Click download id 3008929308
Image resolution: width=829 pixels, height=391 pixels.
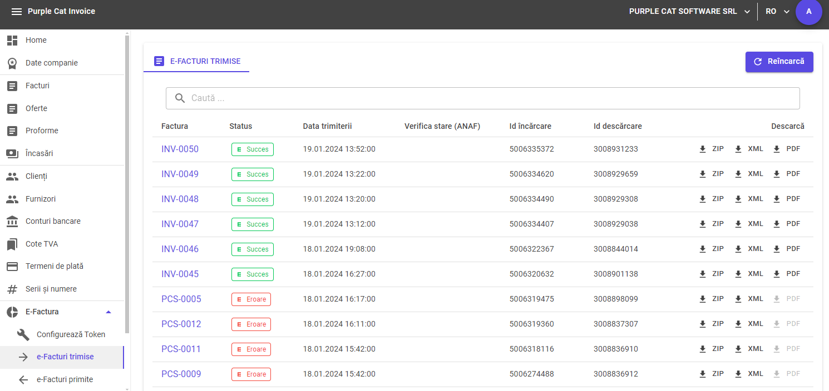pos(615,199)
